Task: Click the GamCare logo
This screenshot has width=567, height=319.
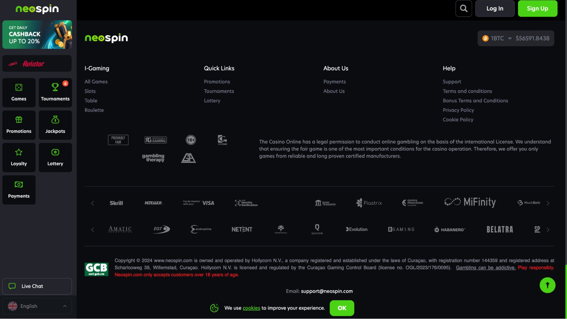Action: click(222, 140)
